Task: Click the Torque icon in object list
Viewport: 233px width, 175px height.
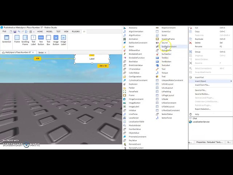Action: coord(157,73)
